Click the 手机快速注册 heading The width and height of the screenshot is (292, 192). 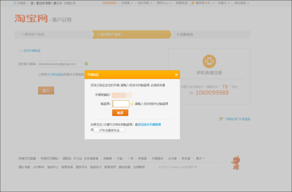click(209, 73)
